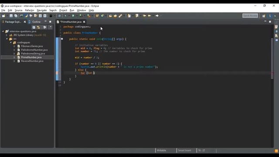Open the Run menu
The height and width of the screenshot is (157, 279).
72,10
